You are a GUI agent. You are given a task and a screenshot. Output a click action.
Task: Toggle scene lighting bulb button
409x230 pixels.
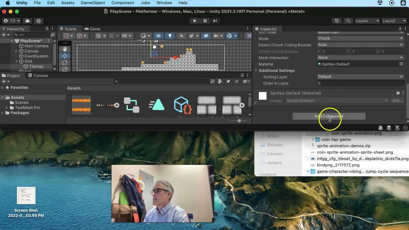(170, 36)
